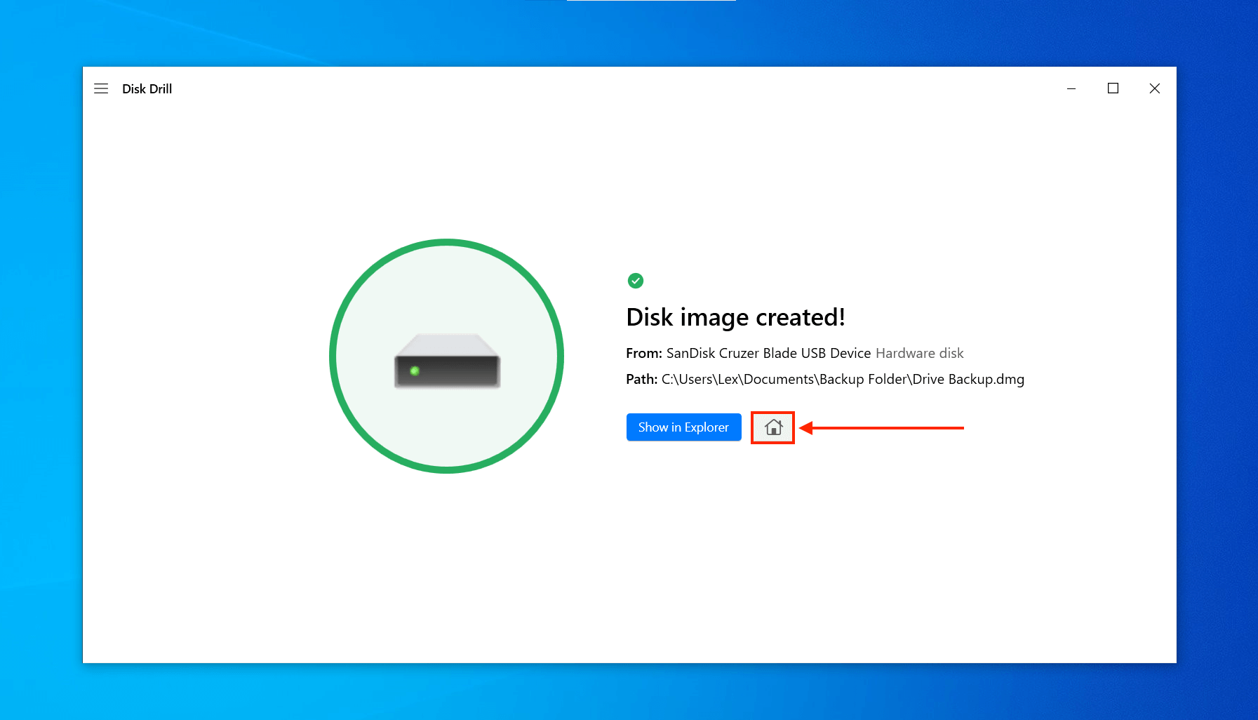Select the SanDisk Cruzer Blade USB Device text
The image size is (1258, 720).
pyautogui.click(x=768, y=353)
